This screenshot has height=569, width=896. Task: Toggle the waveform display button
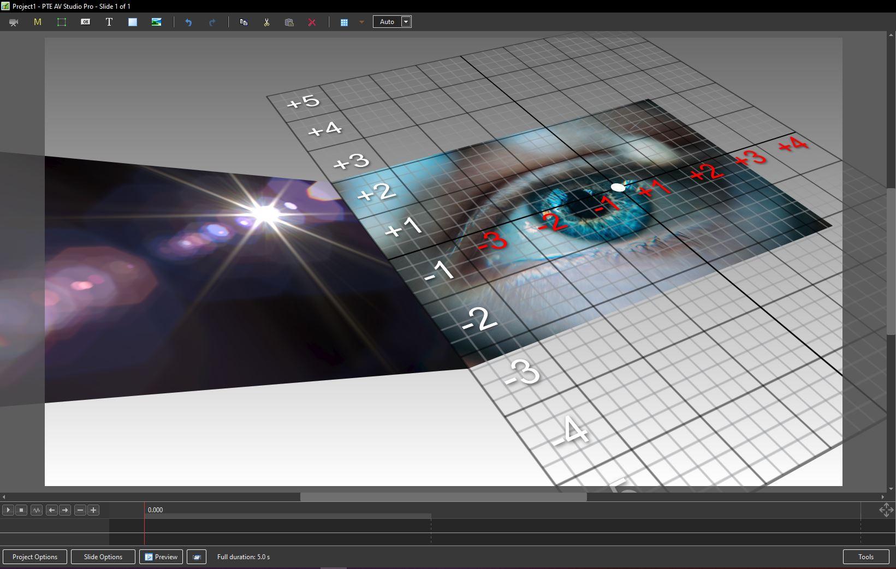37,510
